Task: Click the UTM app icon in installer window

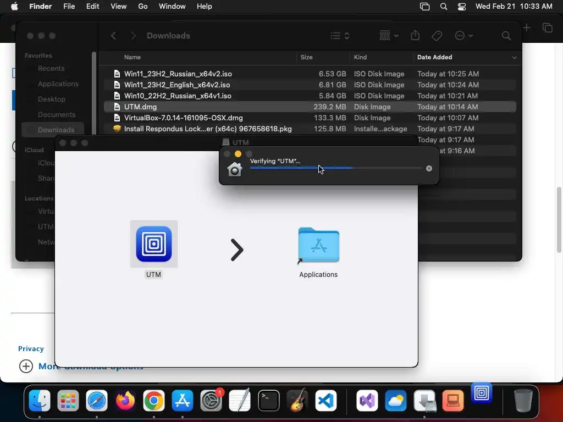Action: (154, 244)
